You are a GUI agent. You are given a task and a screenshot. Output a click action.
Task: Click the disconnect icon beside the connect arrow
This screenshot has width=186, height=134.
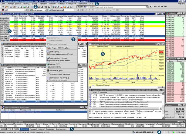pos(7,7)
